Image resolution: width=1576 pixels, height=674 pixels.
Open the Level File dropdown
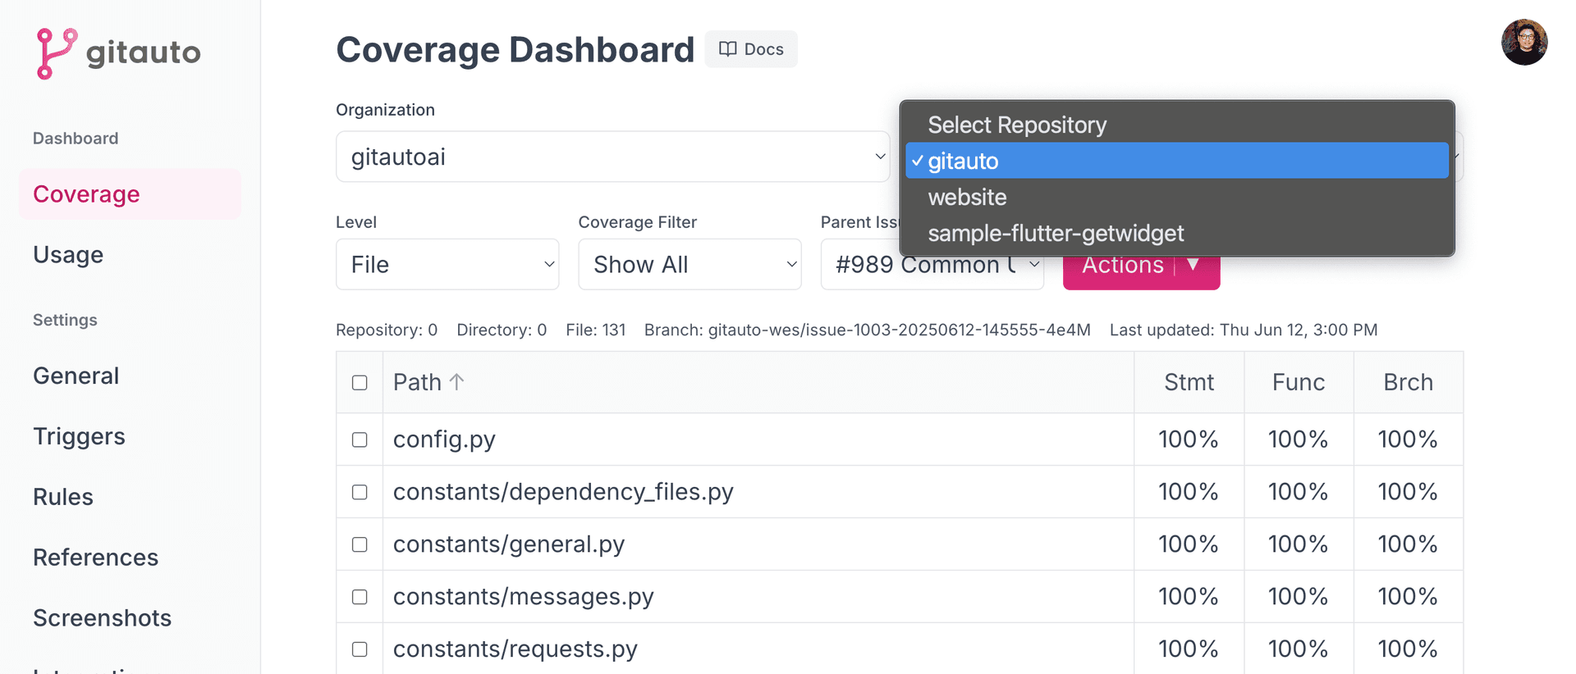[447, 264]
